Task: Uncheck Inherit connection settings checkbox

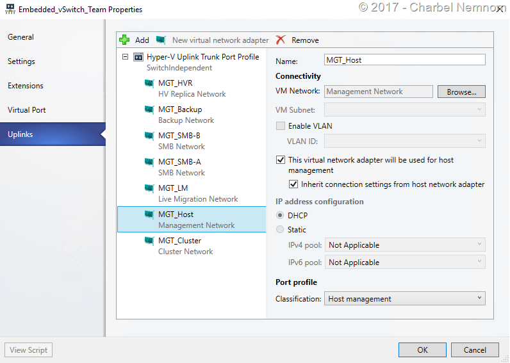Action: pyautogui.click(x=293, y=184)
